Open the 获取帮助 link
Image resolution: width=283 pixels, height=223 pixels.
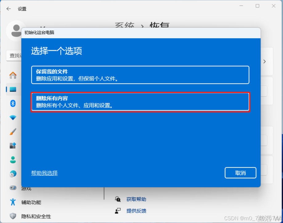point(136,199)
